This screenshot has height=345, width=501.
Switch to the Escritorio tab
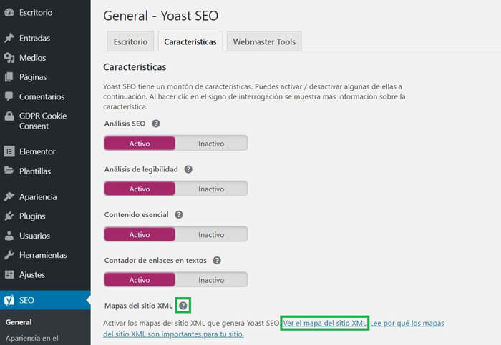click(131, 41)
